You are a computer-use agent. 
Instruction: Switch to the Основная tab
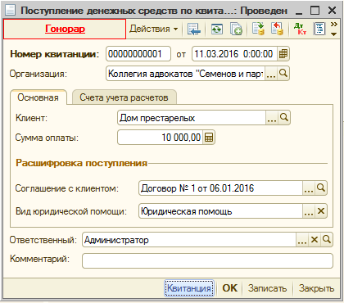tap(38, 97)
